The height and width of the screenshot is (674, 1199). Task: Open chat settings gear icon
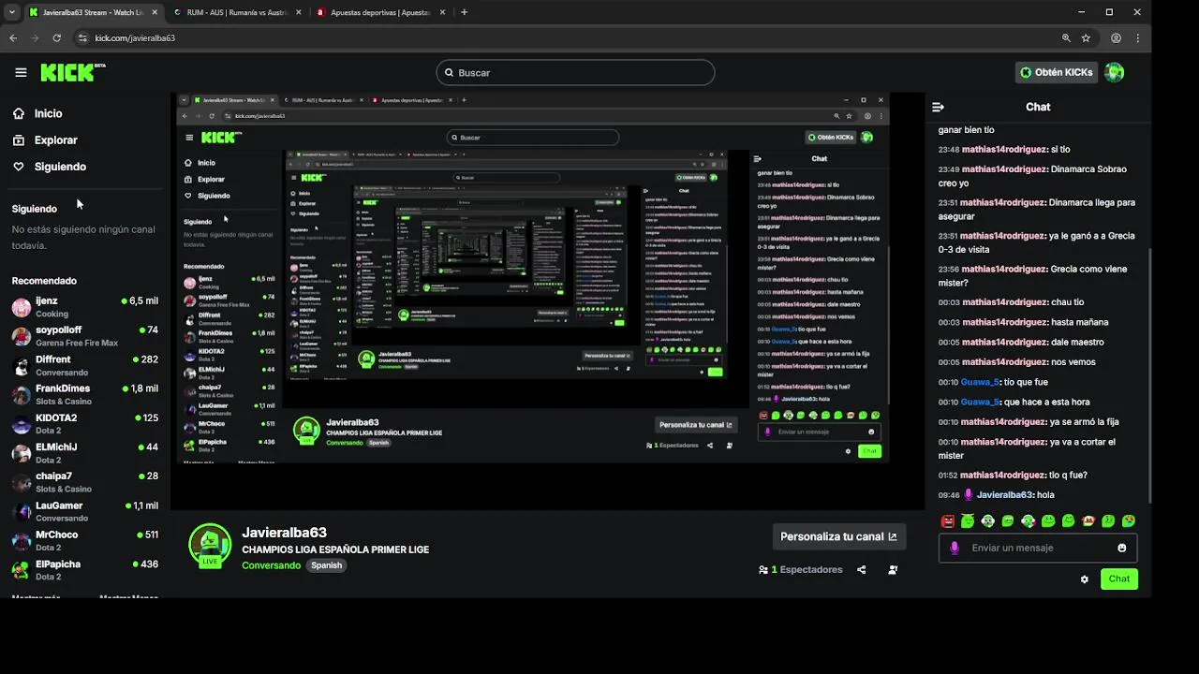1085,579
